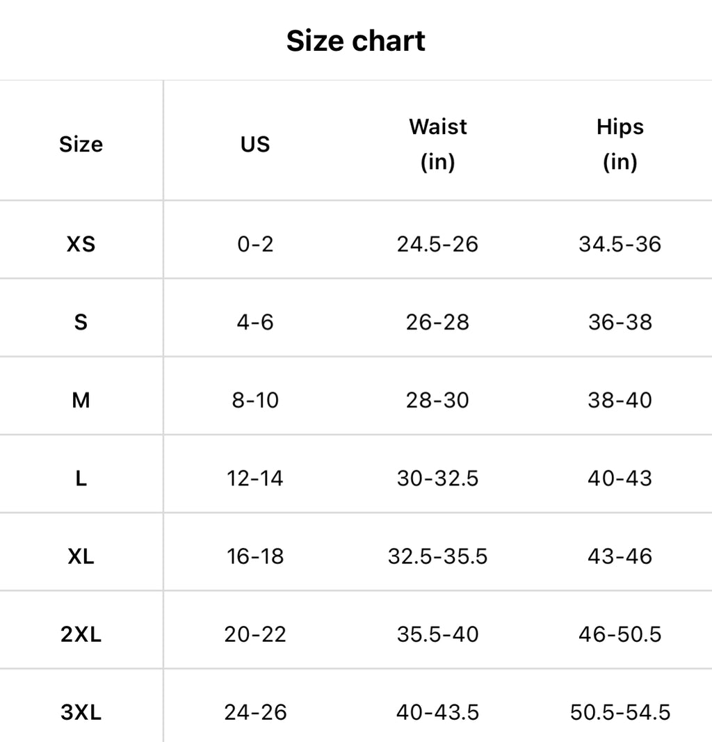
Task: Select the Size column header
Action: (81, 144)
